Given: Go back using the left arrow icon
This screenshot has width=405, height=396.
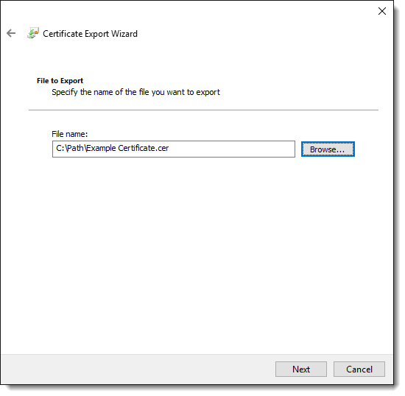Looking at the screenshot, I should tap(11, 33).
